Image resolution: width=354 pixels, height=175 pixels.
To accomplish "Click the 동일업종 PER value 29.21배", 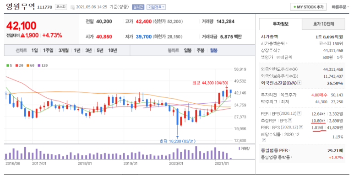I will coord(335,150).
